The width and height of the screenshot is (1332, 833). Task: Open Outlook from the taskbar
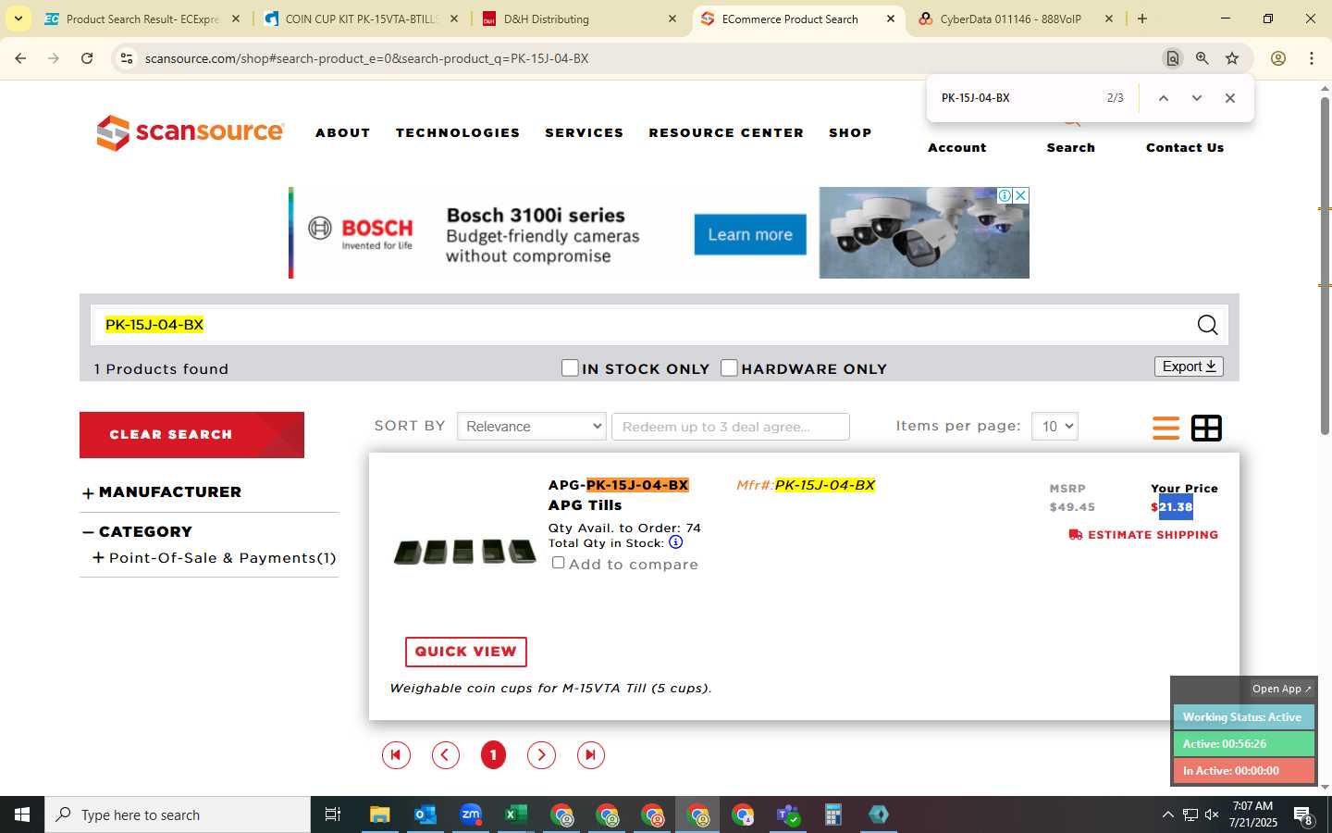point(425,814)
